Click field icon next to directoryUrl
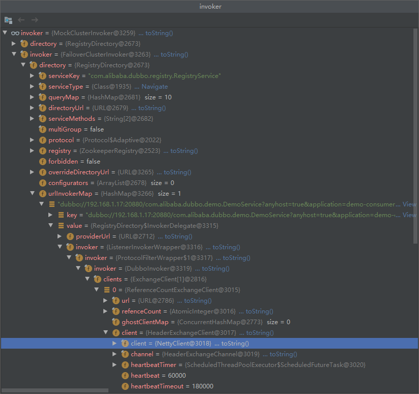The height and width of the screenshot is (394, 419). click(x=42, y=108)
